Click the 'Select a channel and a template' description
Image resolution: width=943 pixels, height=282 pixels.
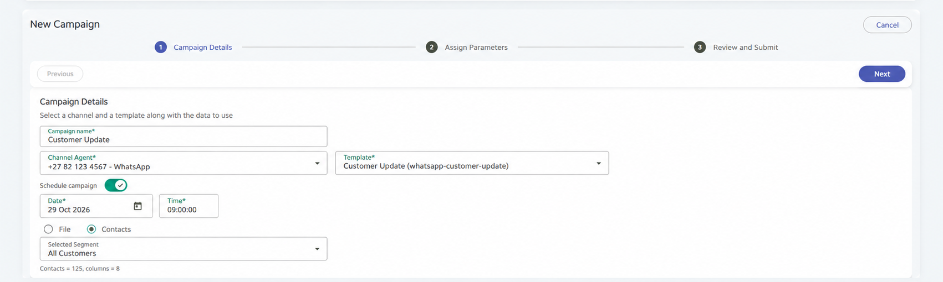136,116
